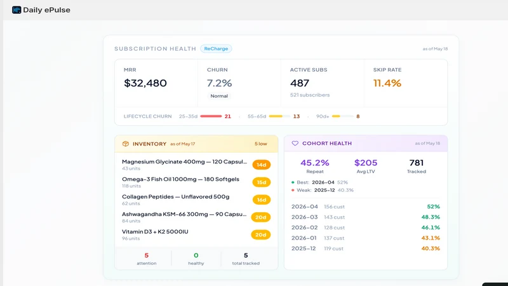Click the yellow 55–65d lifecycle churn bar
Image resolution: width=508 pixels, height=286 pixels.
(279, 116)
